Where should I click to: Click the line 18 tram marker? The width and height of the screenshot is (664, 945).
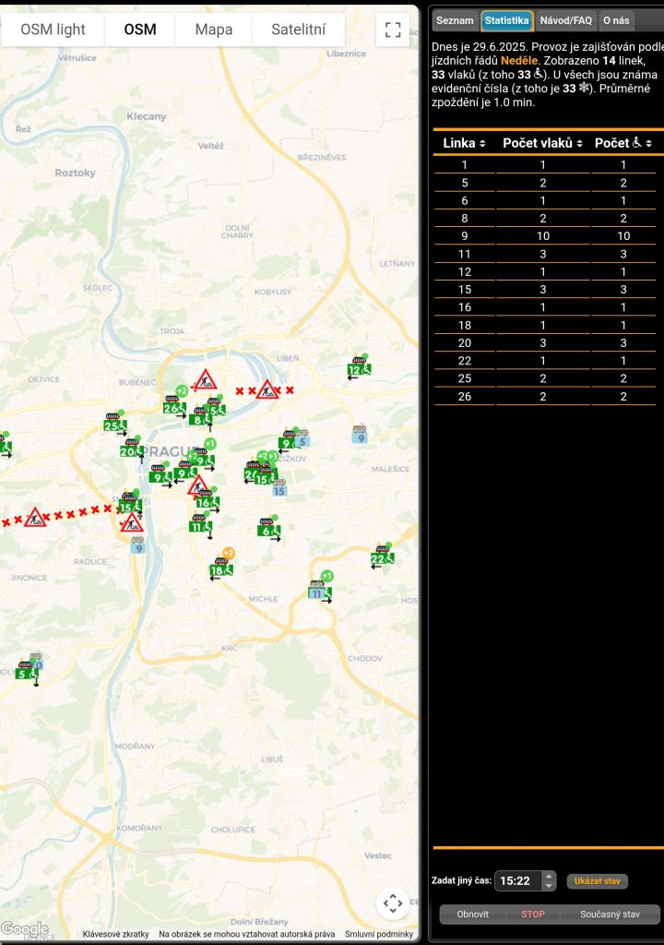(x=219, y=569)
